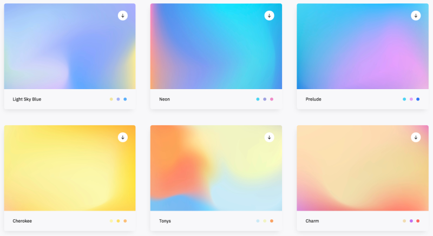The width and height of the screenshot is (433, 236).
Task: Click the Charm card title
Action: [x=312, y=221]
